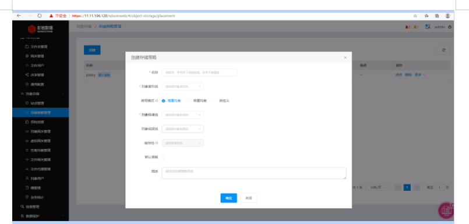Open 对象网关管理 in the sidebar
Image resolution: width=469 pixels, height=224 pixels.
click(x=38, y=131)
